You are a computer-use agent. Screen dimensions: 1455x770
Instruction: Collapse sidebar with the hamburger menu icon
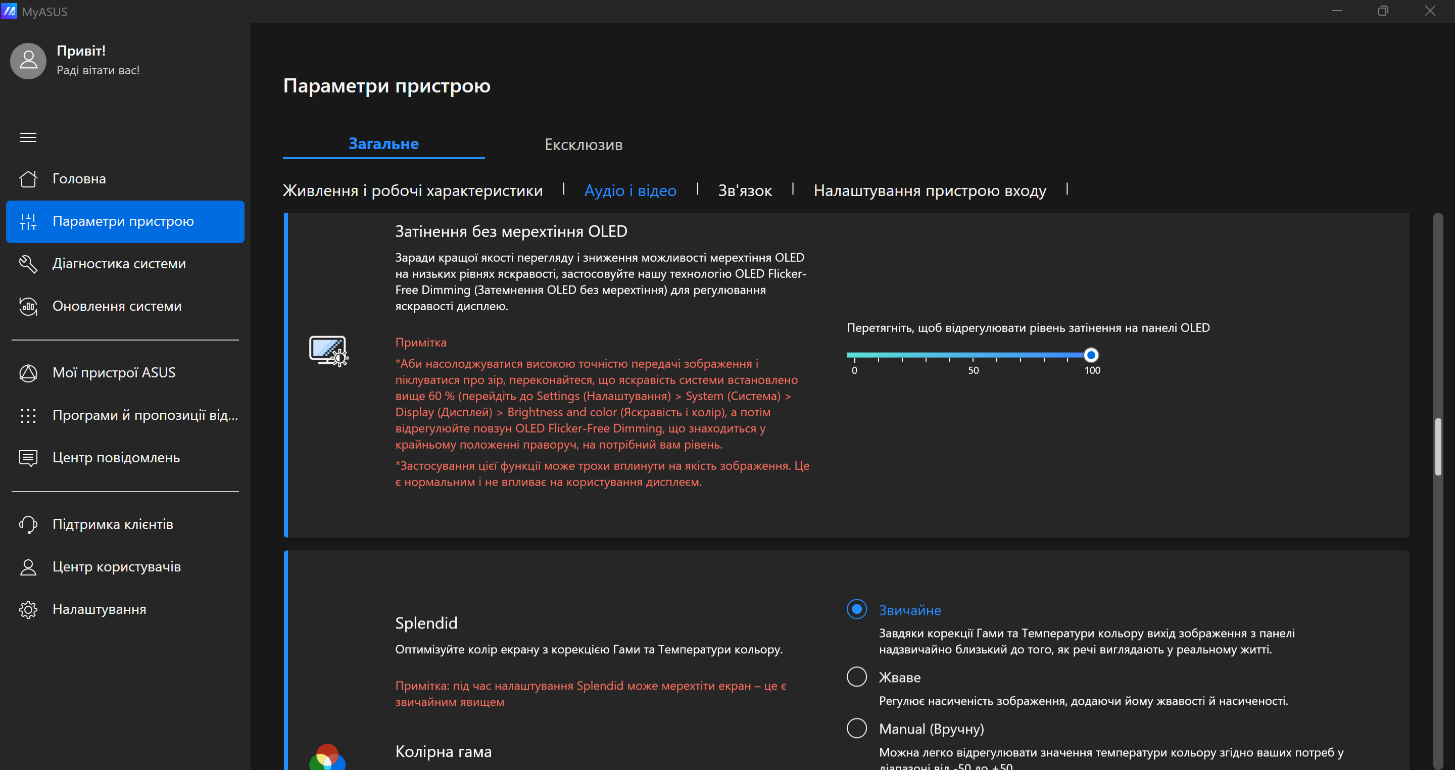(x=28, y=137)
